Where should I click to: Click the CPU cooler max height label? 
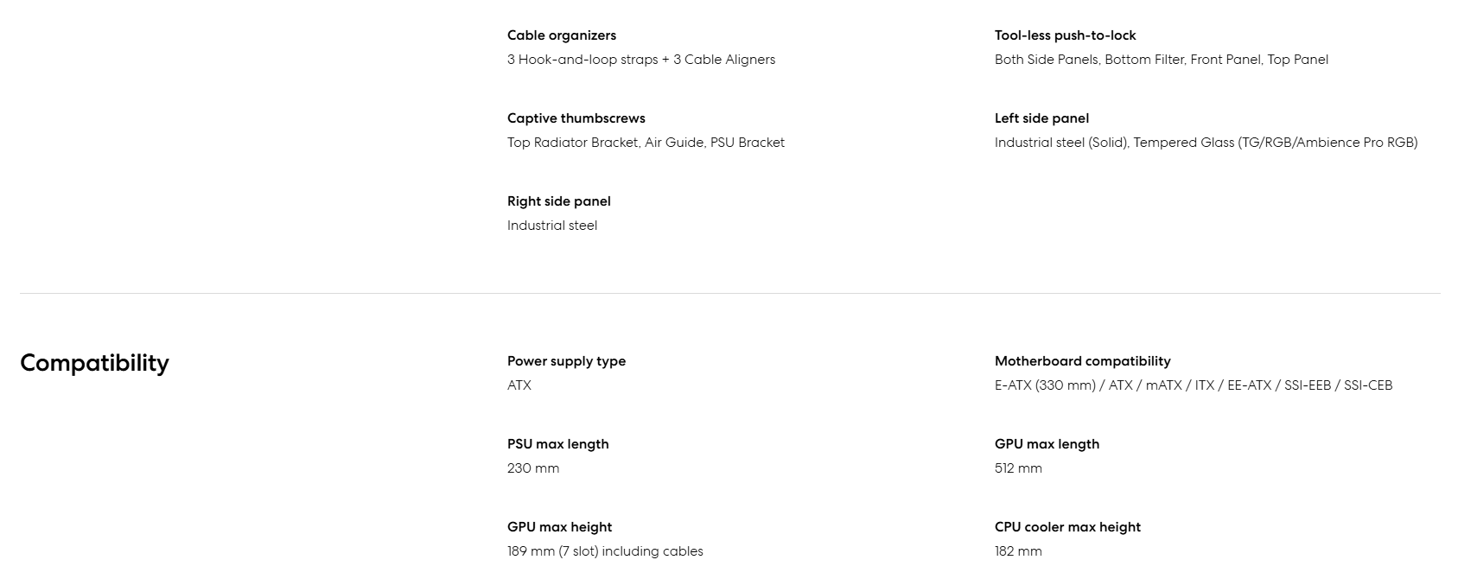pyautogui.click(x=1067, y=527)
